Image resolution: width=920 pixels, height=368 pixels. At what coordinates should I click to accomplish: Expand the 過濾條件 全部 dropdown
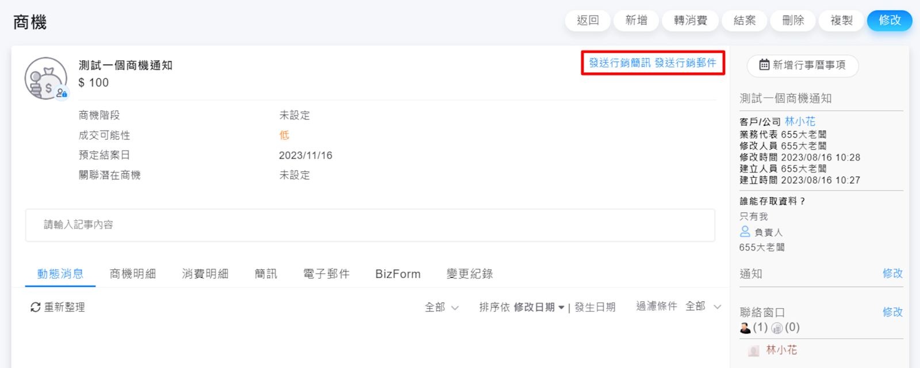point(703,307)
